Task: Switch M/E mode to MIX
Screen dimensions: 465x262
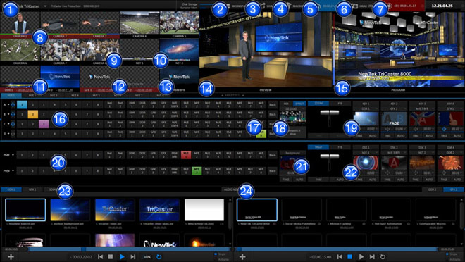Action: click(x=286, y=104)
